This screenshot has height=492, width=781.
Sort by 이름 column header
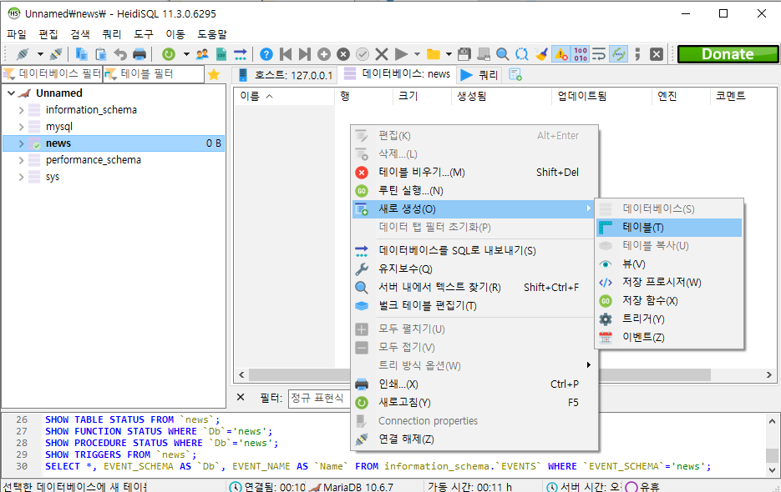point(284,96)
